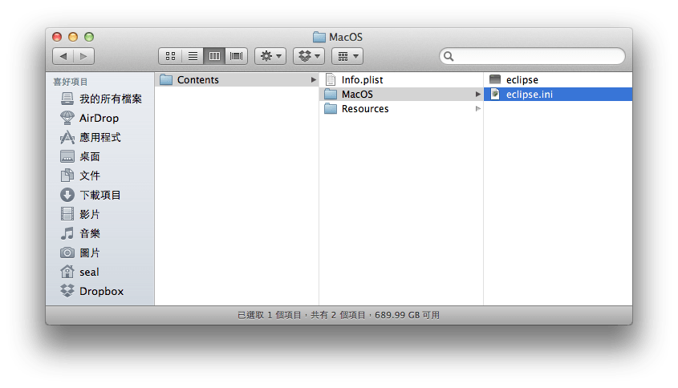Go forward to next folder
678x388 pixels.
pyautogui.click(x=84, y=56)
